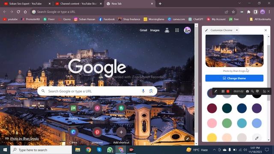Image resolution: width=274 pixels, height=154 pixels.
Task: Open Gmail link
Action: tap(143, 30)
